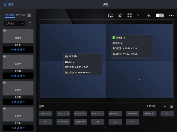Click 窗口ID: 5 text

click(117, 43)
